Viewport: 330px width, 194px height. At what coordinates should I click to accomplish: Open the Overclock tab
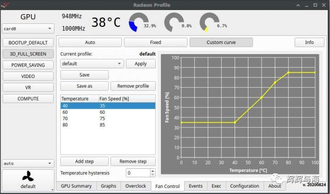click(136, 186)
